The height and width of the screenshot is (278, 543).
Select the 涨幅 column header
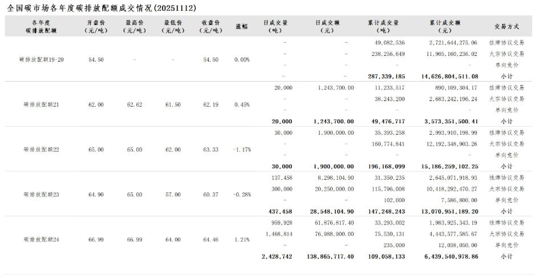pyautogui.click(x=242, y=27)
